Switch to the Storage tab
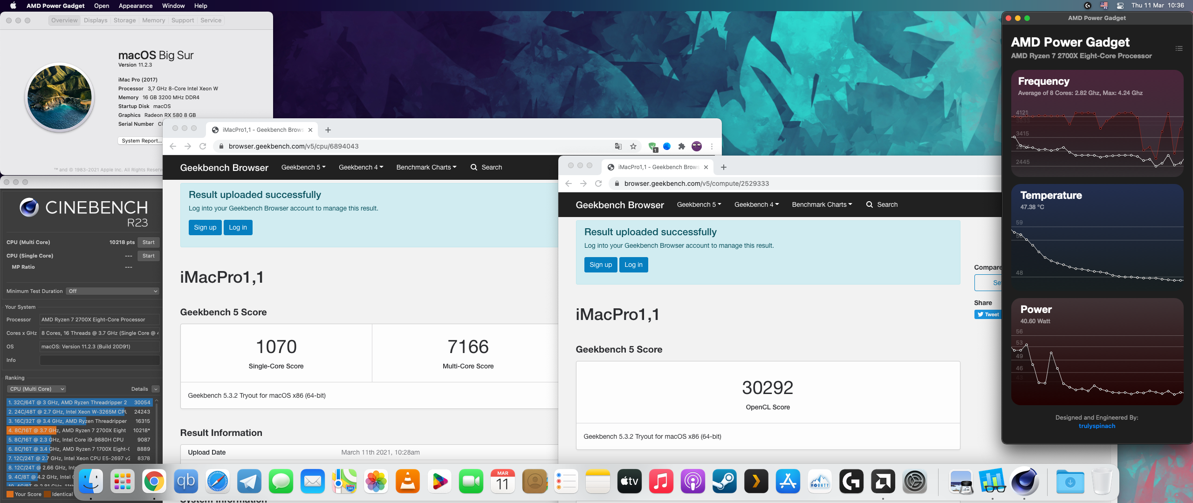This screenshot has height=503, width=1193. [124, 20]
